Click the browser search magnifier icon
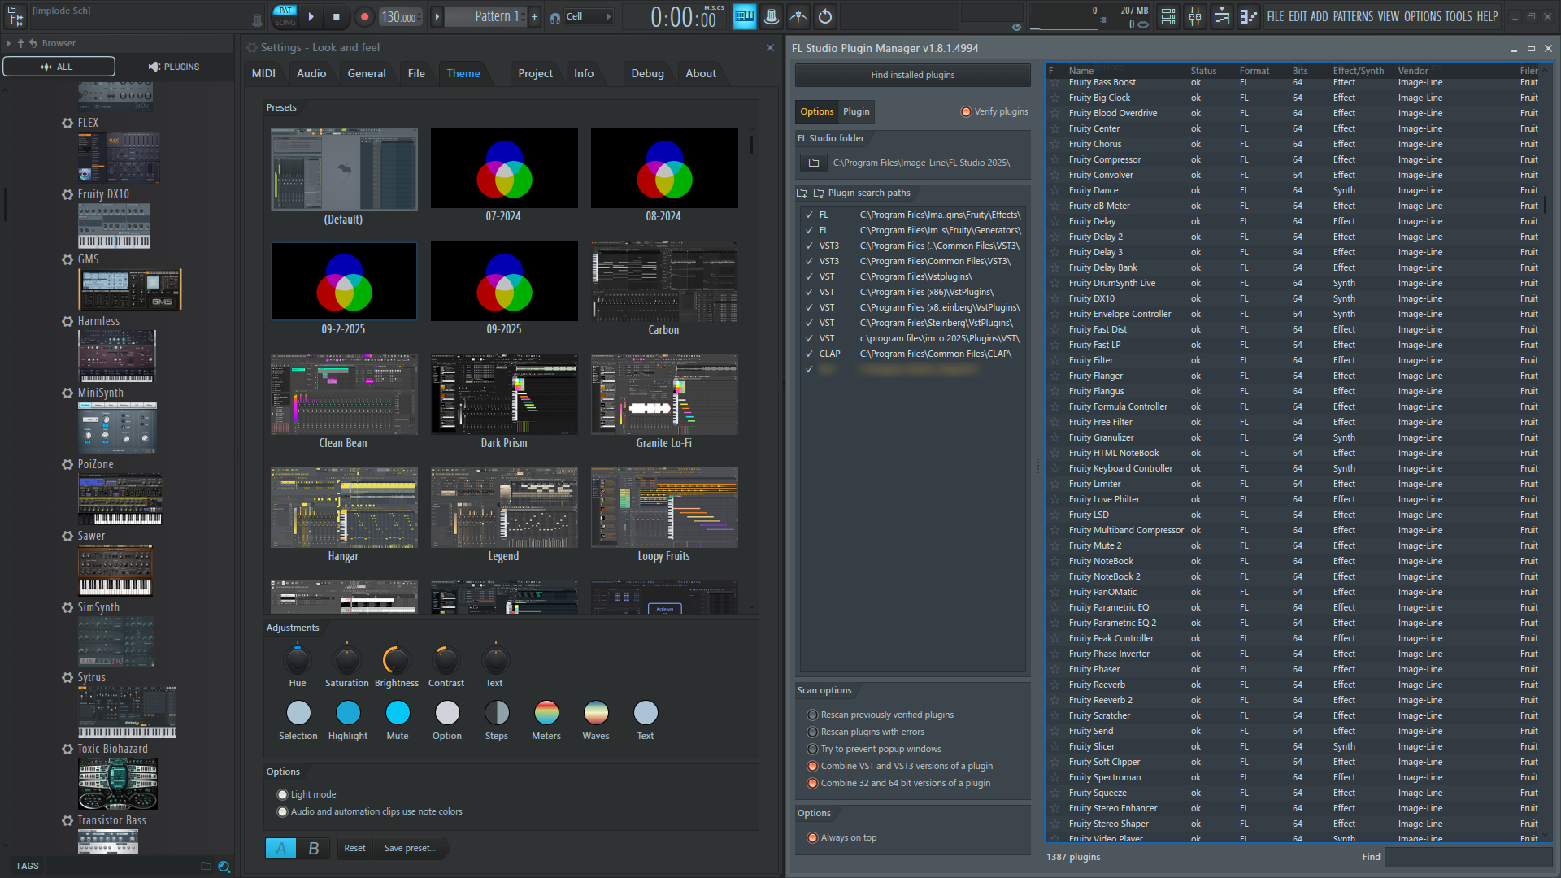The height and width of the screenshot is (878, 1561). (224, 867)
